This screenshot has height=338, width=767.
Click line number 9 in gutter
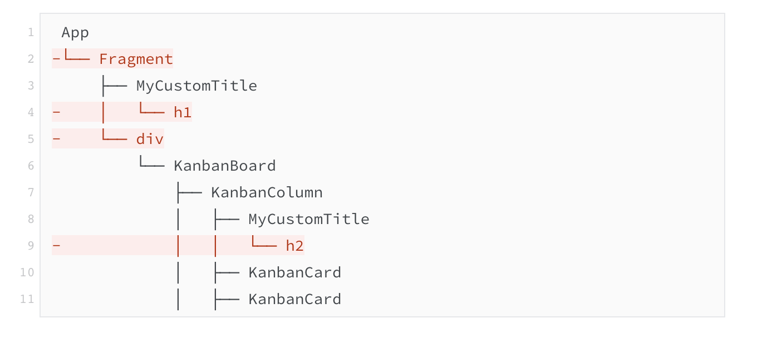31,246
